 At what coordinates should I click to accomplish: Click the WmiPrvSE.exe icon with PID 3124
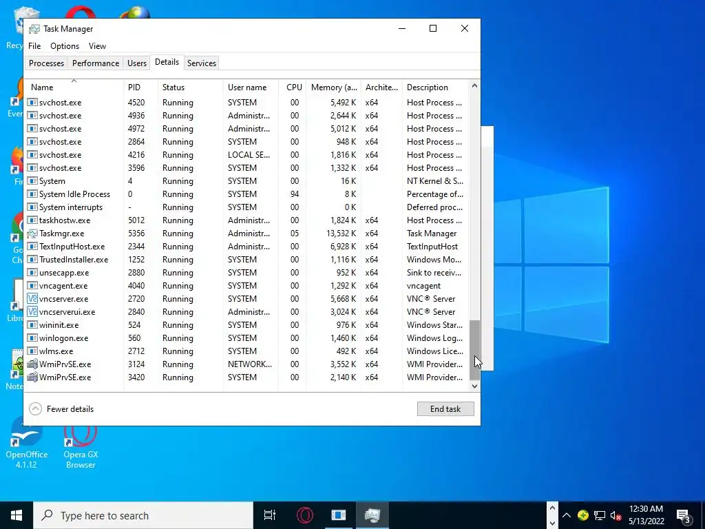coord(32,364)
